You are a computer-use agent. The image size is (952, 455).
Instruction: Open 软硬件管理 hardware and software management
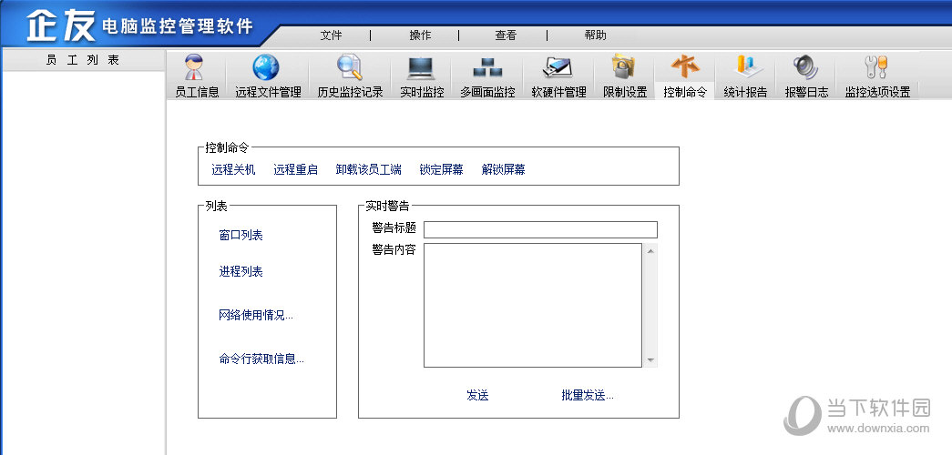[x=558, y=76]
